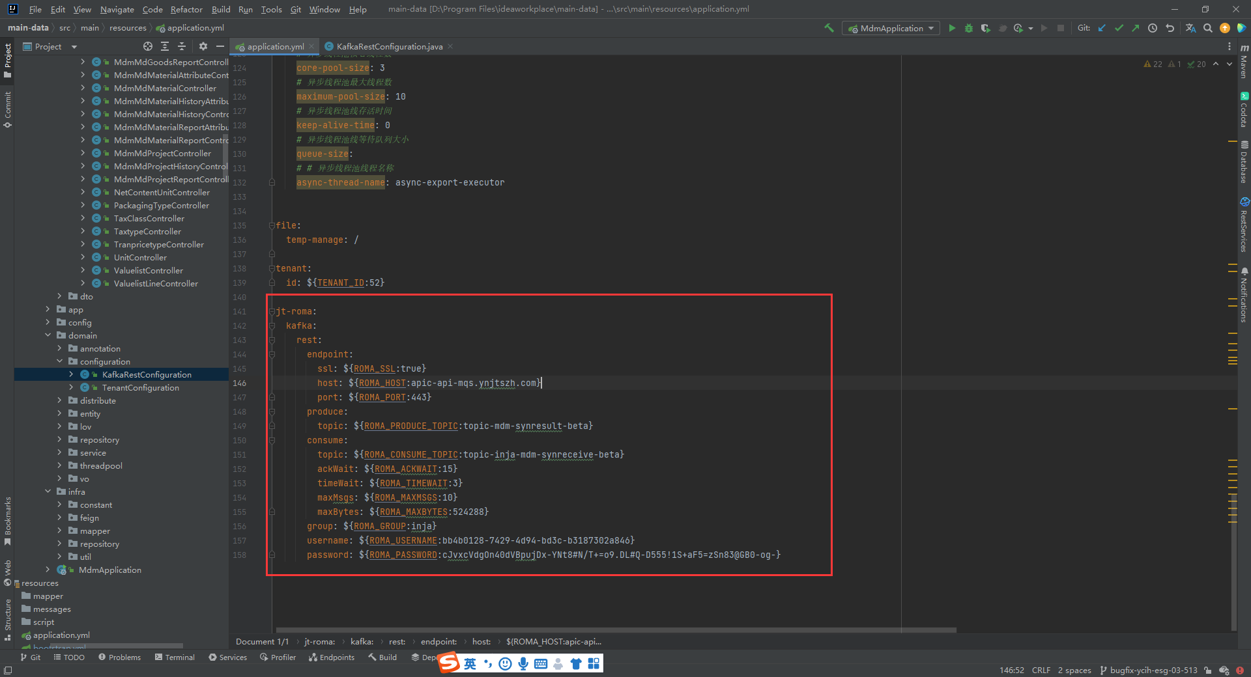Viewport: 1251px width, 677px height.
Task: Expand the dto folder
Action: point(59,296)
